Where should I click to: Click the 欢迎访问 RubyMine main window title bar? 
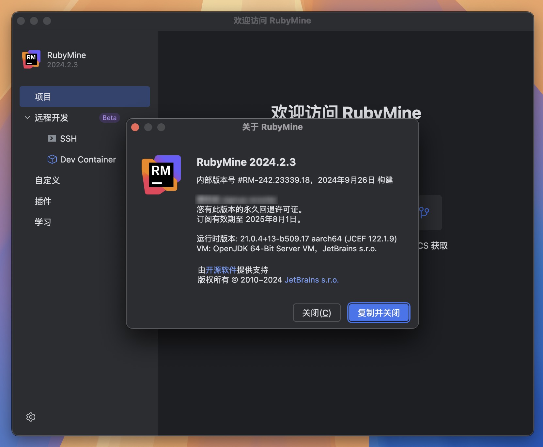272,21
